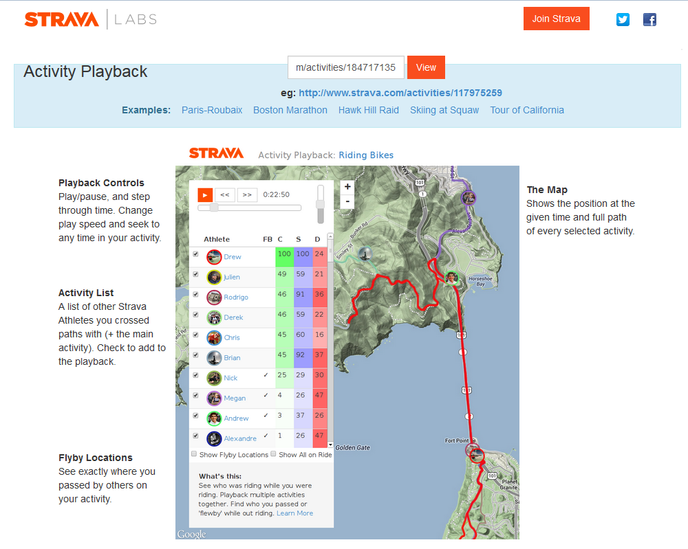The width and height of the screenshot is (688, 549).
Task: Enable Show All on Ride checkbox
Action: pyautogui.click(x=273, y=454)
